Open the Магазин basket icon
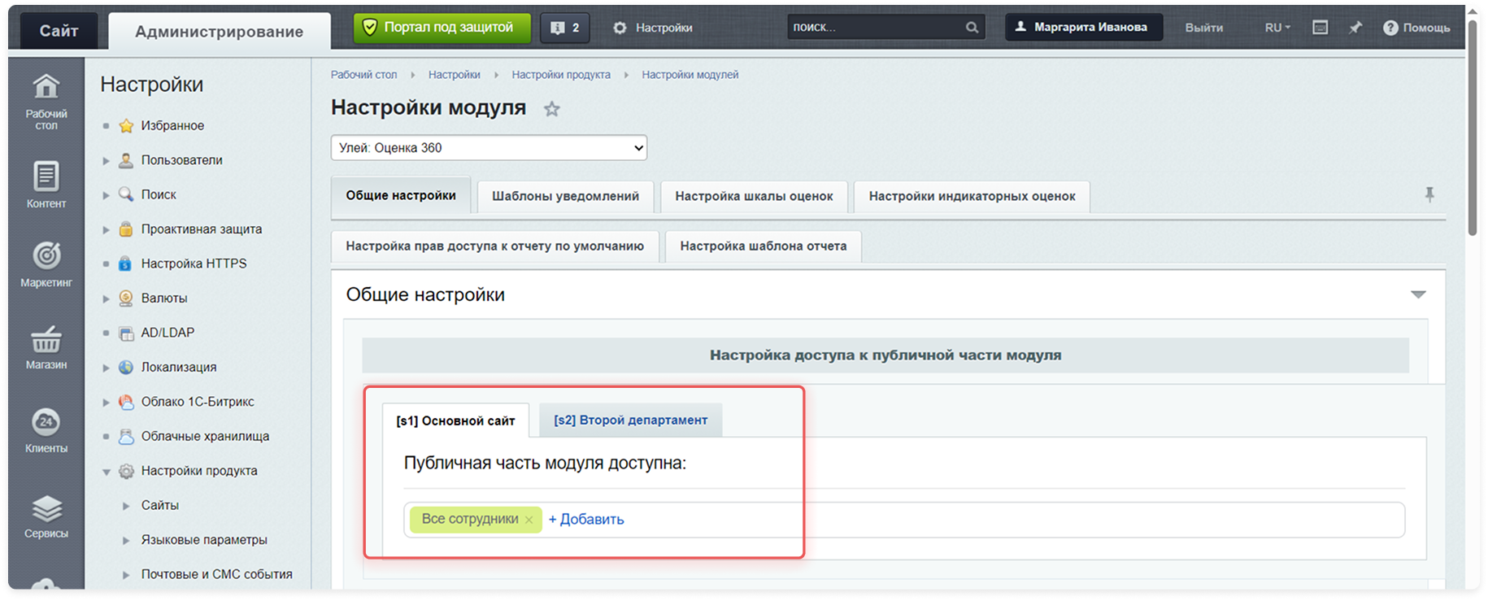The width and height of the screenshot is (1488, 601). (46, 340)
